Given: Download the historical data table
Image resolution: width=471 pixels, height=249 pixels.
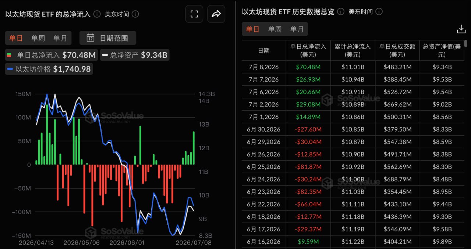Looking at the screenshot, I should (461, 29).
